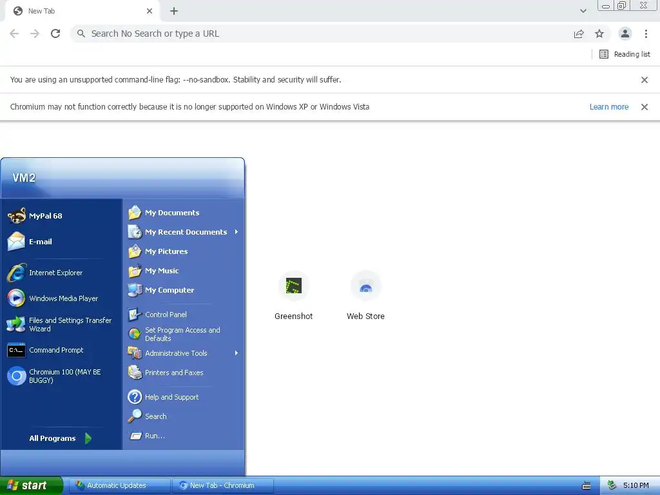660x495 pixels.
Task: Open Search from Start menu
Action: (184, 416)
